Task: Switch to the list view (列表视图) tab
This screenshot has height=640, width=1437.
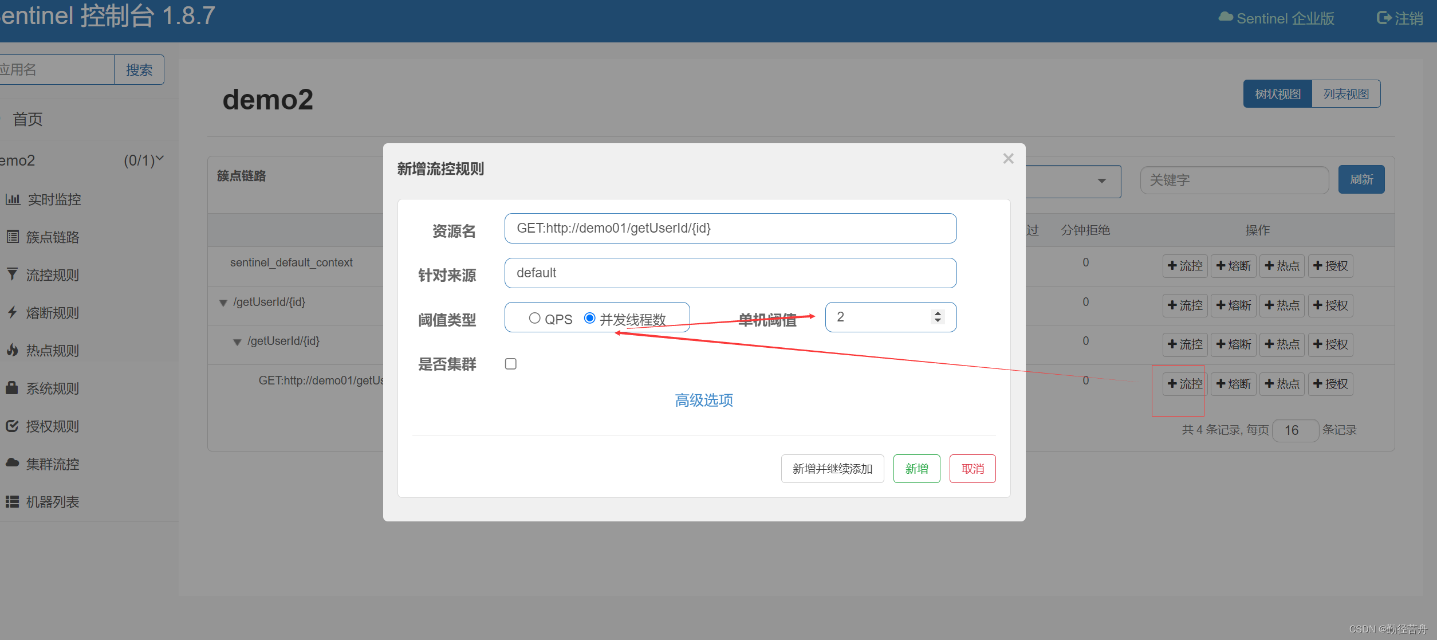Action: pos(1345,94)
